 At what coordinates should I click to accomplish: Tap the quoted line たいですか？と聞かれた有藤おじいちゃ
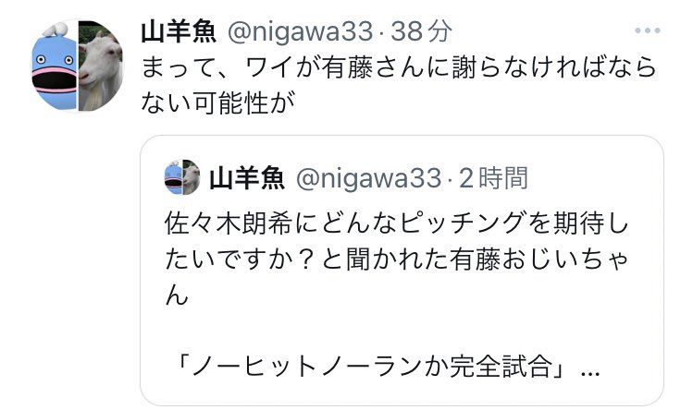pos(396,259)
